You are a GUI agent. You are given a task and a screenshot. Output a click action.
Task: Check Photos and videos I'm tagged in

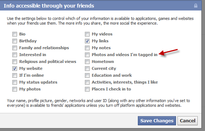pos(87,55)
